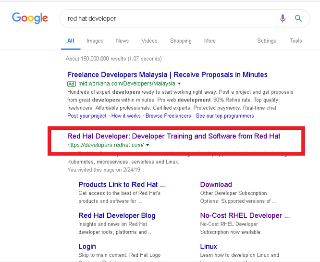Viewport: 320px width, 262px height.
Task: Expand dropdown arrow beside mkt.workana.com URL
Action: [x=179, y=84]
